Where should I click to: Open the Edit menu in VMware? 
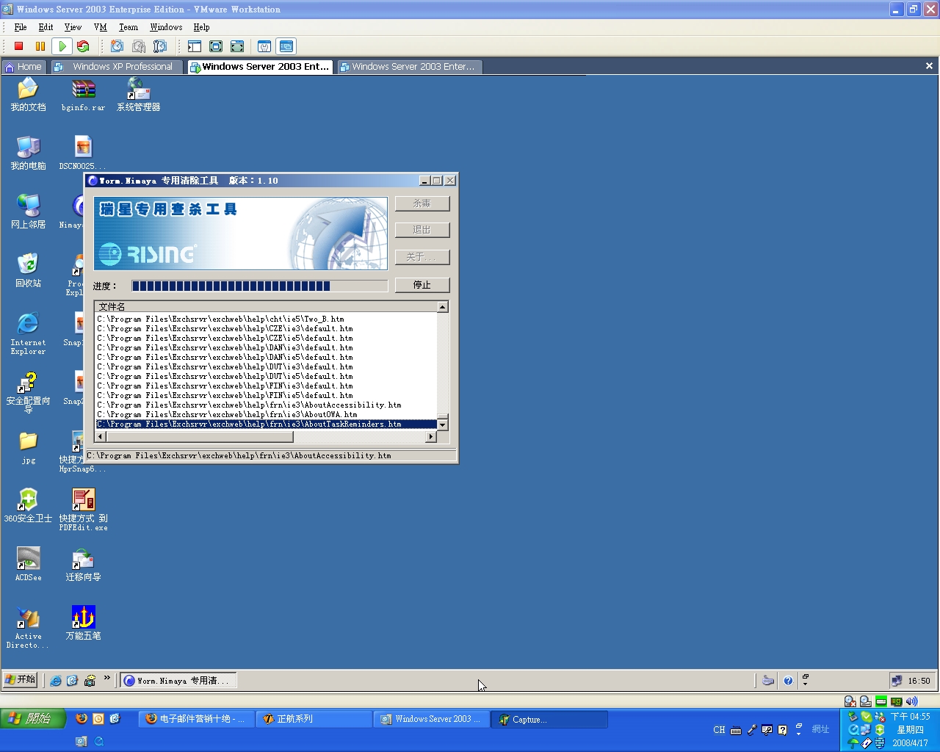click(x=46, y=27)
